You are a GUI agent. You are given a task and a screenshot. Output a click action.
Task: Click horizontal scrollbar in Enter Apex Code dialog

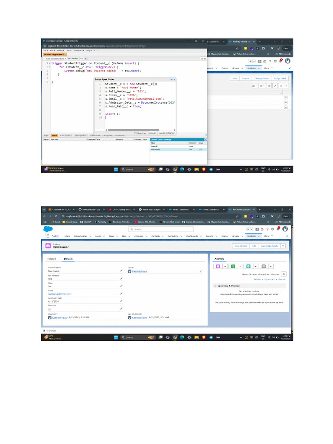[134, 130]
